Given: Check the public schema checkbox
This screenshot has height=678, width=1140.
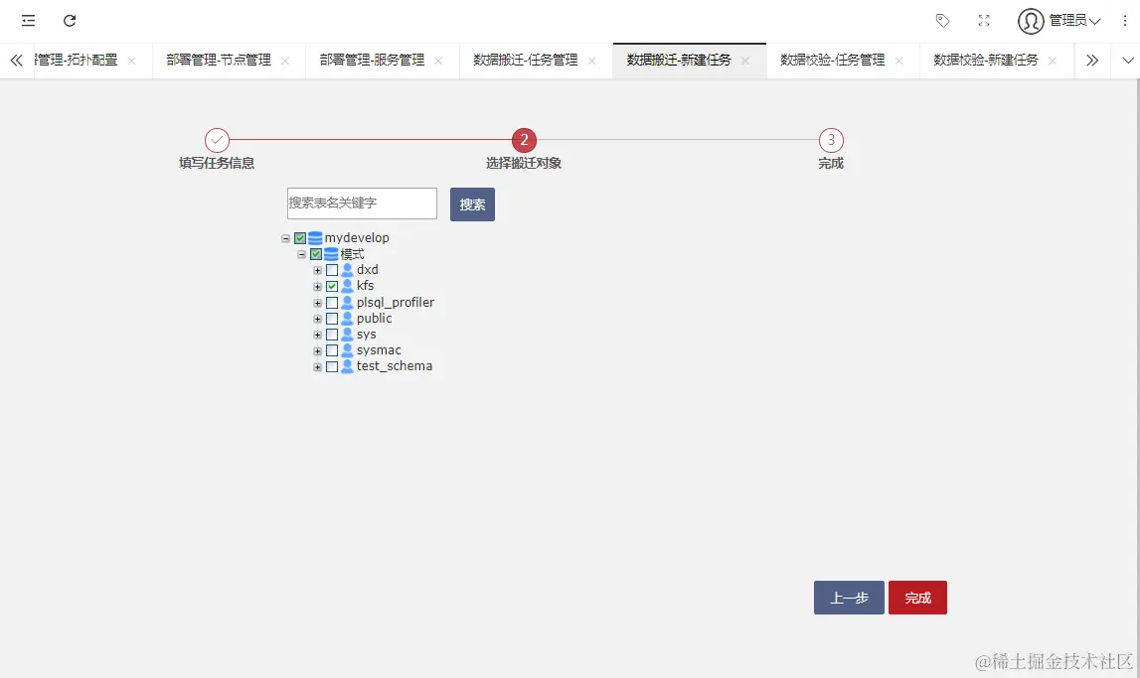Looking at the screenshot, I should click(332, 319).
